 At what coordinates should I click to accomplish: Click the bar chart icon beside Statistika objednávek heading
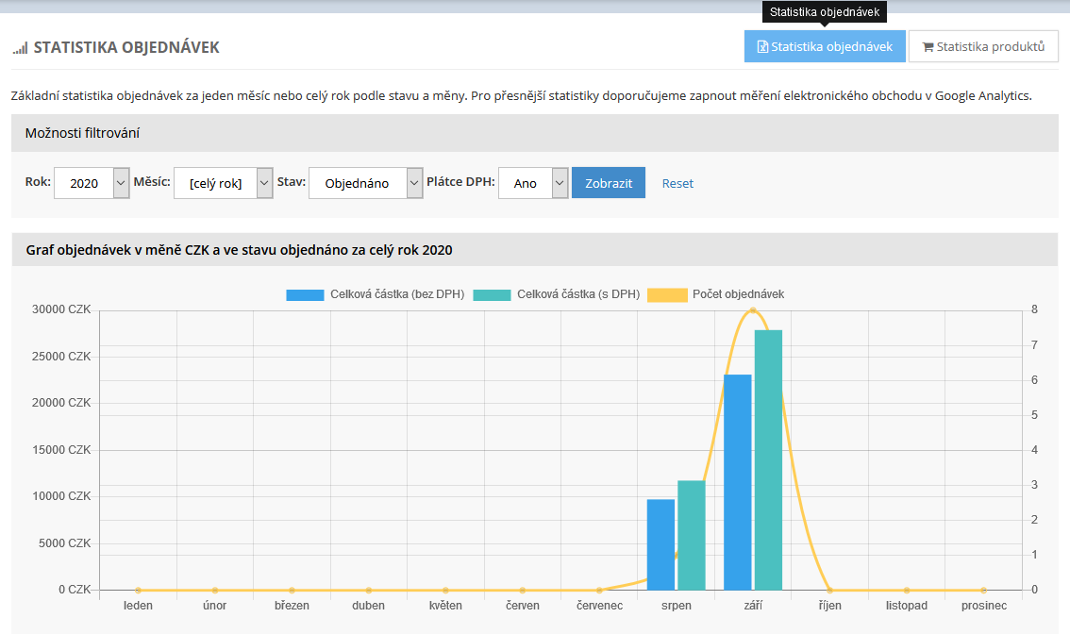[x=20, y=48]
